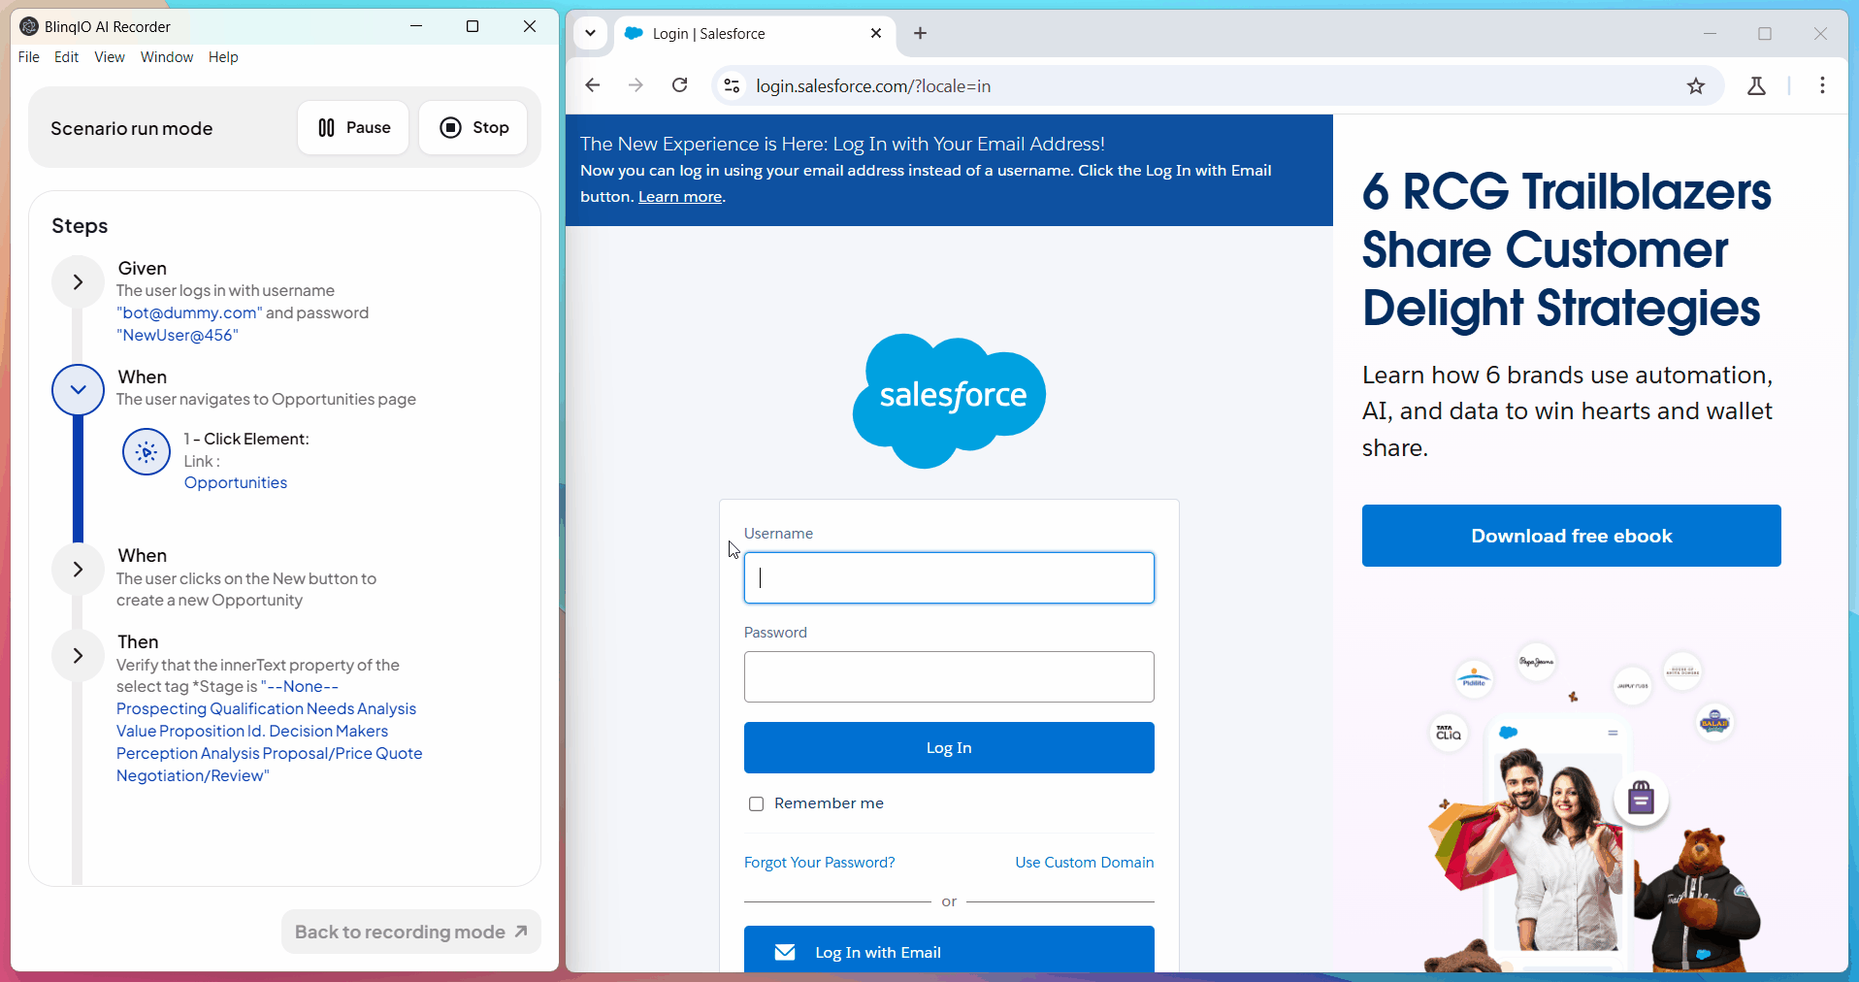Screen dimensions: 1859x982
Task: Collapse the When navigation step
Action: tap(78, 389)
